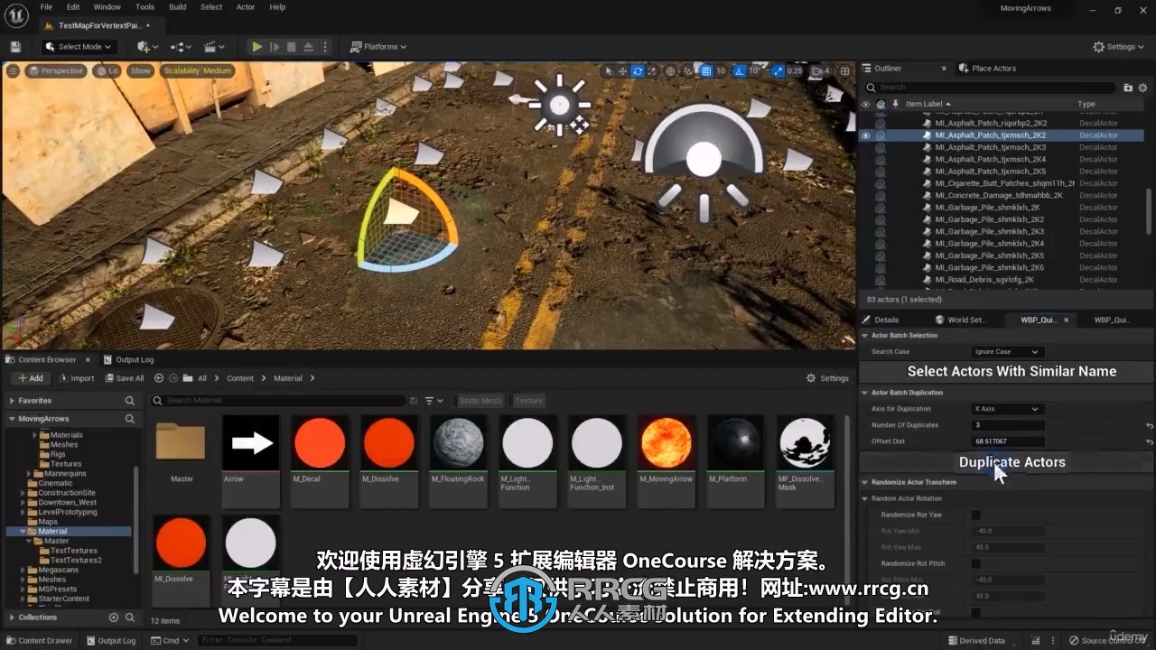Screen dimensions: 1156x650
Task: Toggle visibility eye for MI_Asphalt_Patch_tjxmsch_2K2
Action: (x=865, y=135)
